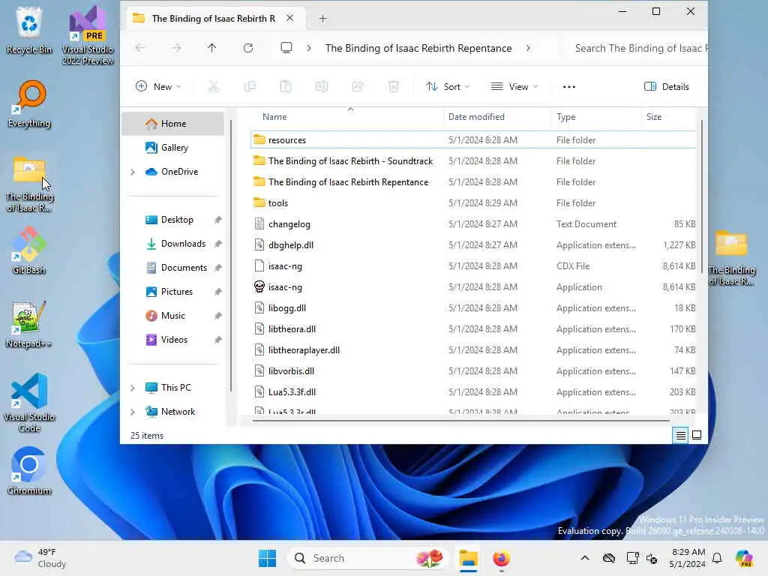Navigate up one folder level
This screenshot has width=768, height=576.
pyautogui.click(x=211, y=48)
